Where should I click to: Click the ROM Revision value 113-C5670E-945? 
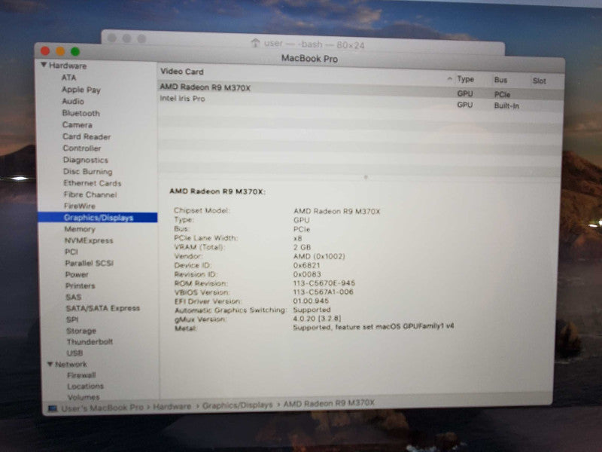pos(324,283)
